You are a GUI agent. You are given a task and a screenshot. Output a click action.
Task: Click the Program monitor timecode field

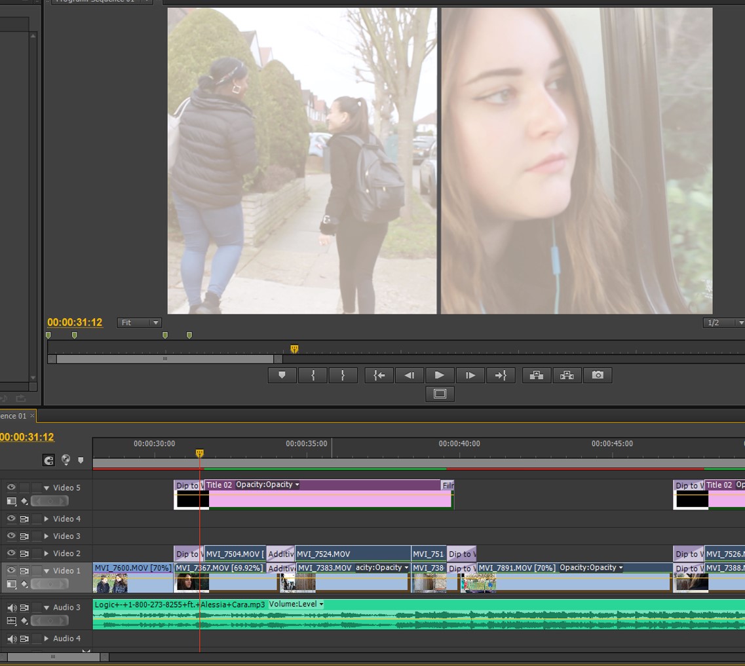(x=75, y=322)
